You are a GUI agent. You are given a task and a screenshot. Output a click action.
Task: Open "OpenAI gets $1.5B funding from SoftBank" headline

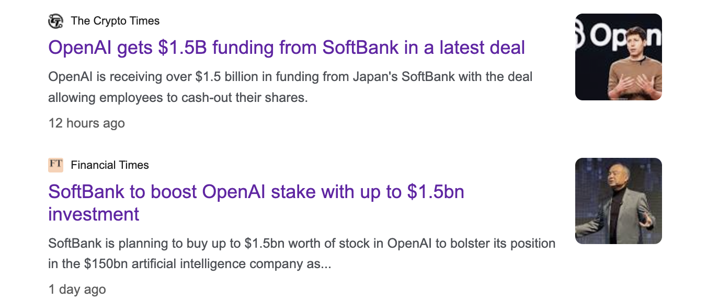point(286,48)
